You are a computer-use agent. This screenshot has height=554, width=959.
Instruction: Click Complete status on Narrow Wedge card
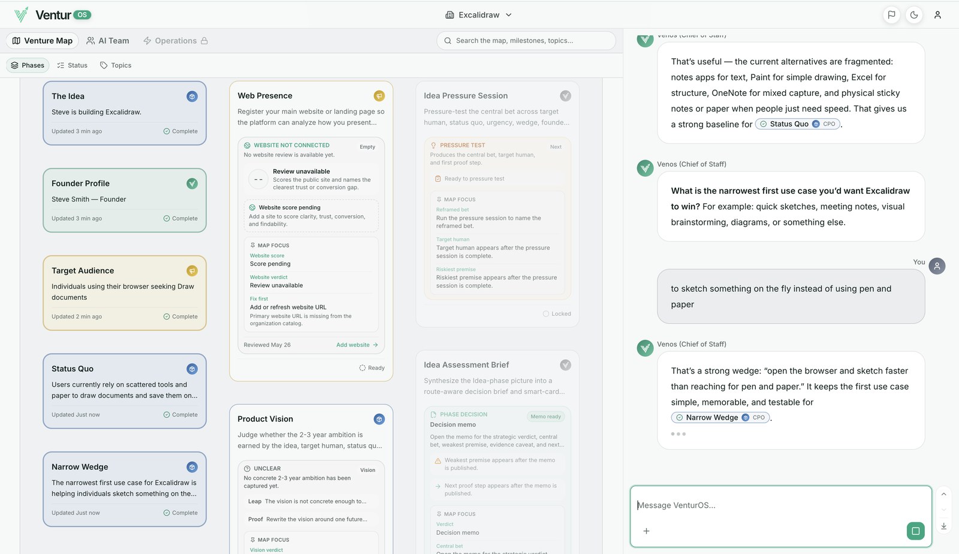(180, 513)
